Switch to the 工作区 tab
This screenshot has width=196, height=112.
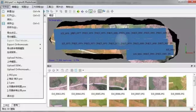(x=6, y=105)
